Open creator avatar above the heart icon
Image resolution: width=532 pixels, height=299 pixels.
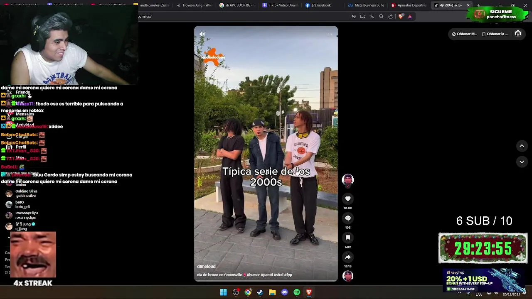click(x=348, y=180)
